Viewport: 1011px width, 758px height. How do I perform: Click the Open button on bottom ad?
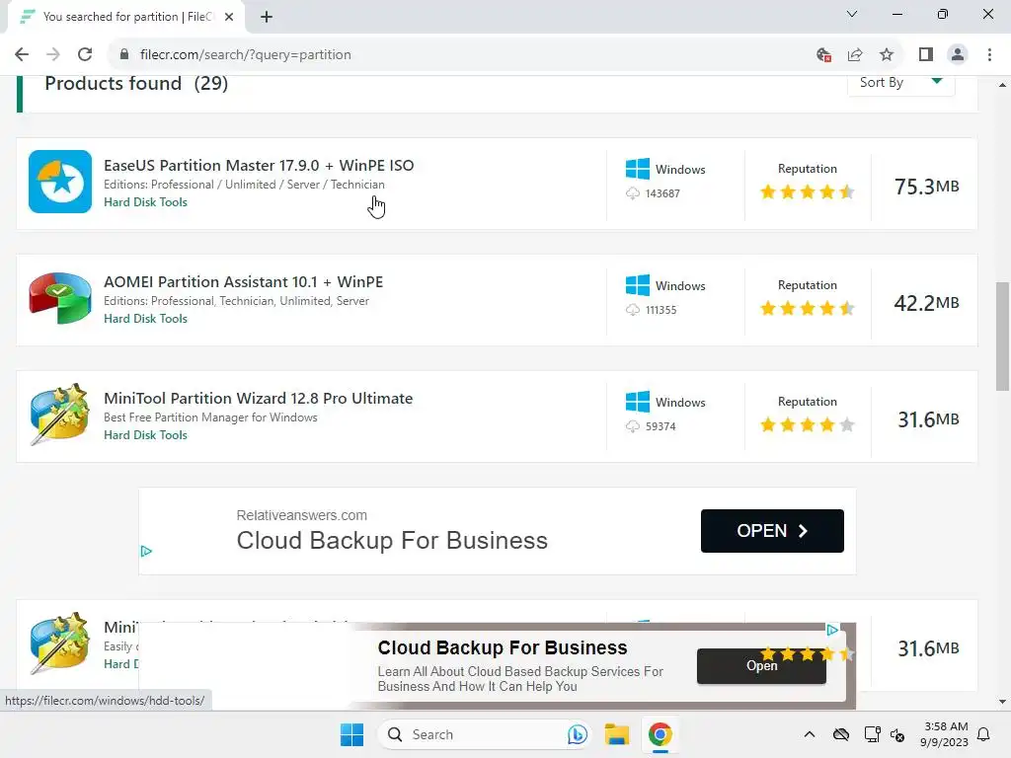(x=761, y=666)
